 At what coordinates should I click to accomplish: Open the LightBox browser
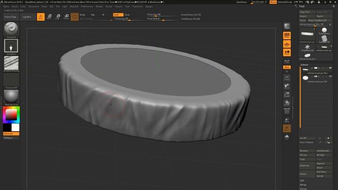[x=27, y=17]
